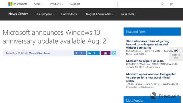This screenshot has width=183, height=103.
Task: Share the article on Twitter
Action: 114,53
